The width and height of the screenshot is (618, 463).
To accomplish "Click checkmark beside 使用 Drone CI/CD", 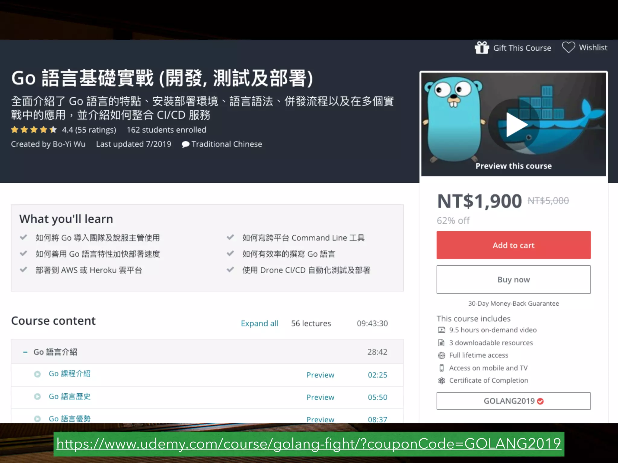I will pos(230,269).
